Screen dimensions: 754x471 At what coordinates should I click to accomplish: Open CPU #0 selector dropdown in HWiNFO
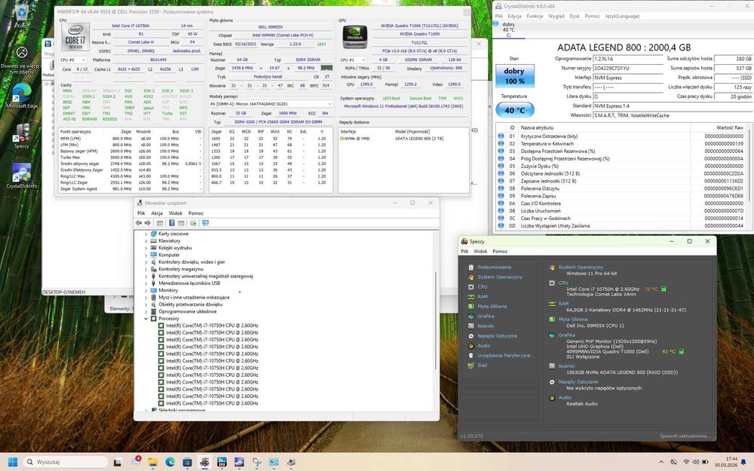point(73,60)
